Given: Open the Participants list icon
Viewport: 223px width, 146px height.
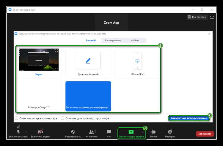Looking at the screenshot, I should pyautogui.click(x=92, y=132).
